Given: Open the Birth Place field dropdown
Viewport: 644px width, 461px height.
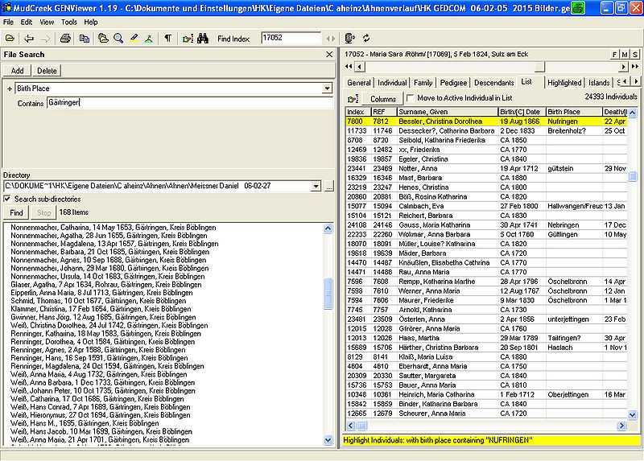Looking at the screenshot, I should tap(327, 88).
